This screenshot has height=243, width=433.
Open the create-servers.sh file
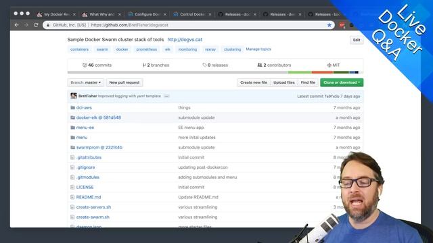93,207
